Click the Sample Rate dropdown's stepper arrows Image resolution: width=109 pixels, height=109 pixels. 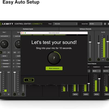[x=102, y=24]
